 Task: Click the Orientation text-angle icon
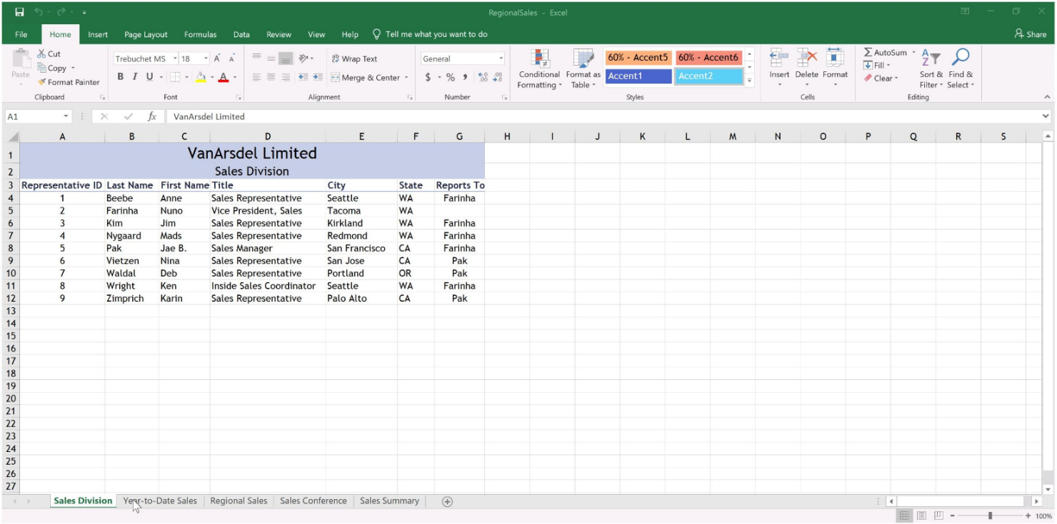(304, 58)
